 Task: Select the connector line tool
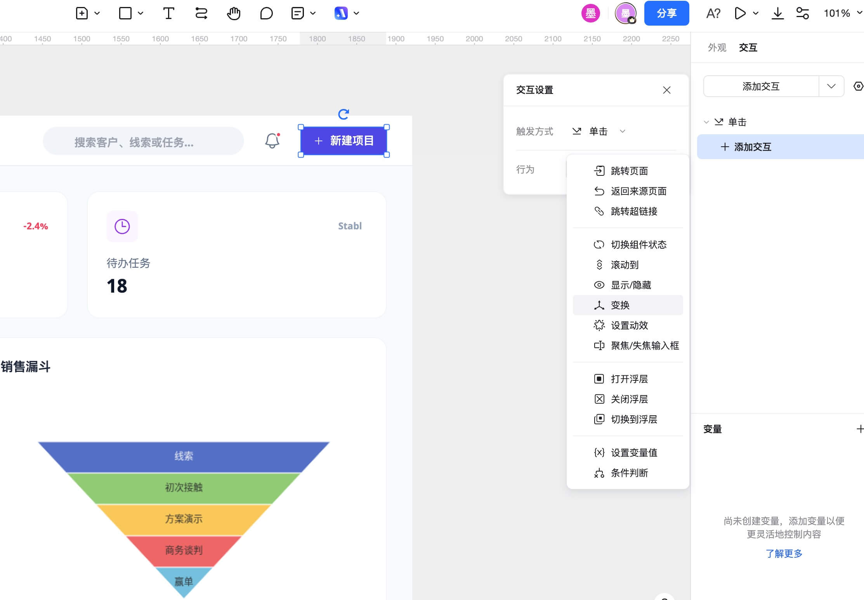(201, 13)
